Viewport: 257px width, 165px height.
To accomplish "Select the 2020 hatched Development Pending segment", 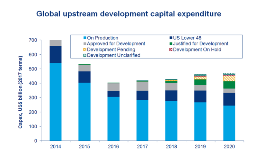I will point(229,78).
